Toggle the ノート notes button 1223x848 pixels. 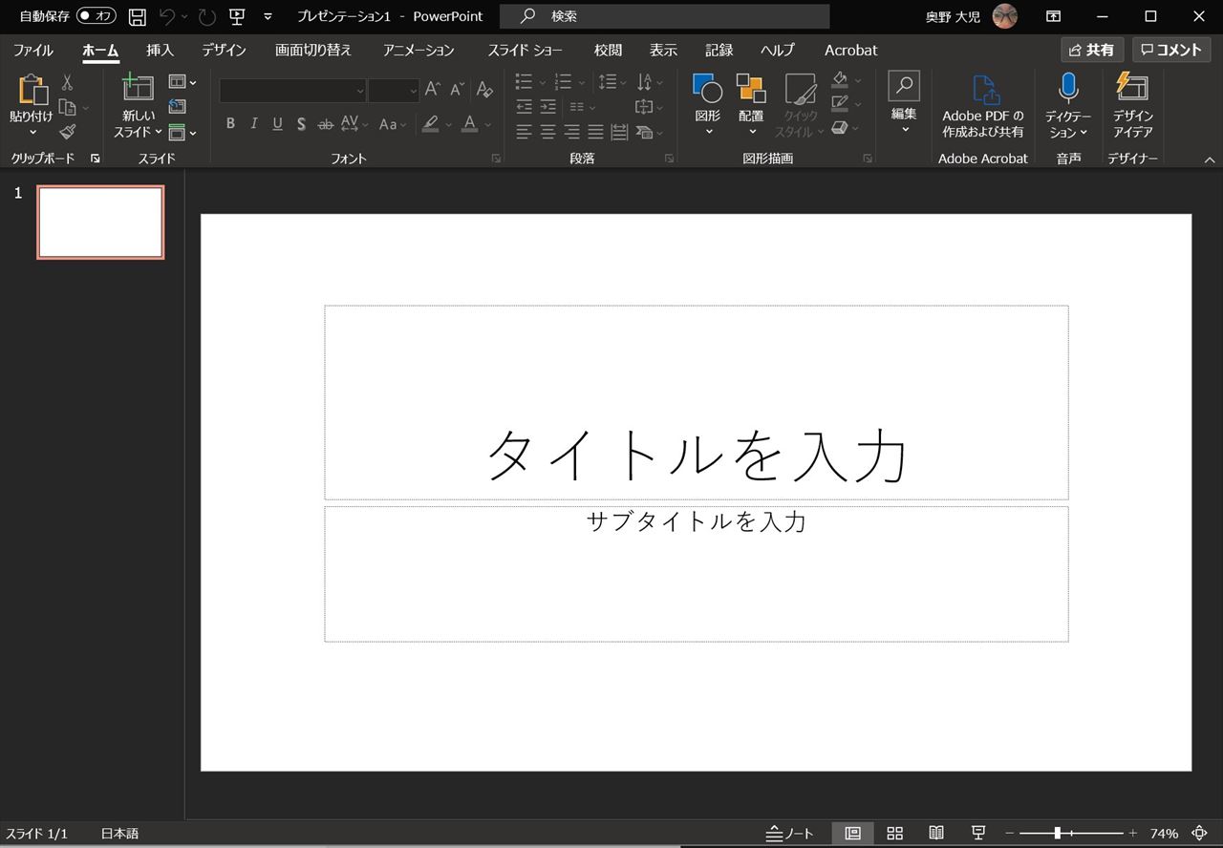[790, 834]
